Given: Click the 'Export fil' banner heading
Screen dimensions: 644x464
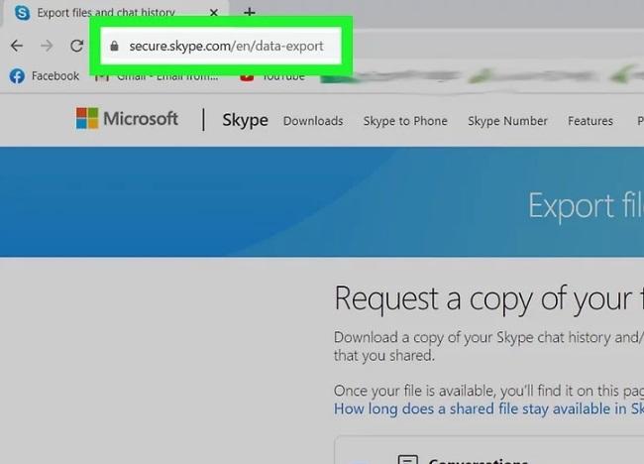Looking at the screenshot, I should (586, 205).
